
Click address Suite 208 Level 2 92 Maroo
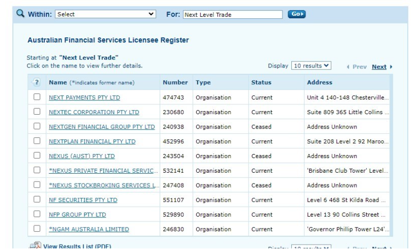[348, 141]
